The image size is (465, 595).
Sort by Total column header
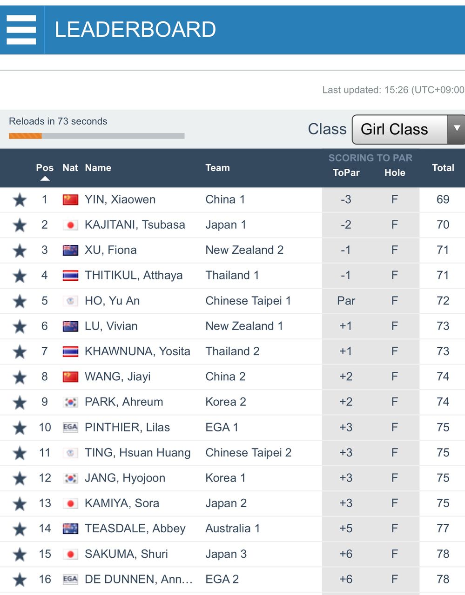click(443, 168)
